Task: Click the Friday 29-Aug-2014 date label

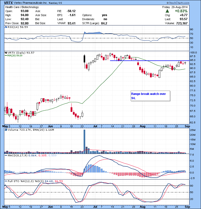Action: coord(175,7)
